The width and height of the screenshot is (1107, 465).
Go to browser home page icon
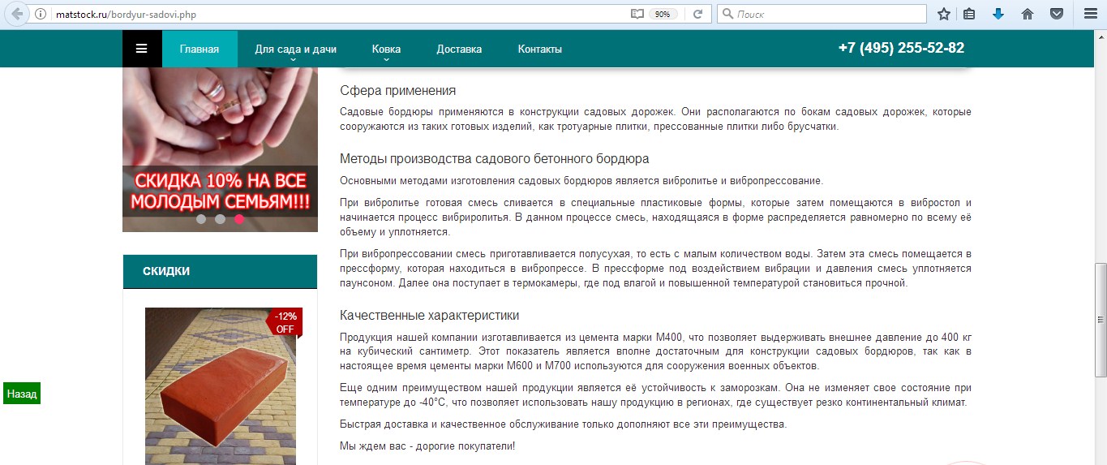(x=1028, y=14)
